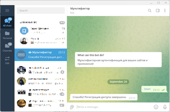The width and height of the screenshot is (170, 112).
Task: Select the Мультифактор chat in list
Action: [41, 55]
